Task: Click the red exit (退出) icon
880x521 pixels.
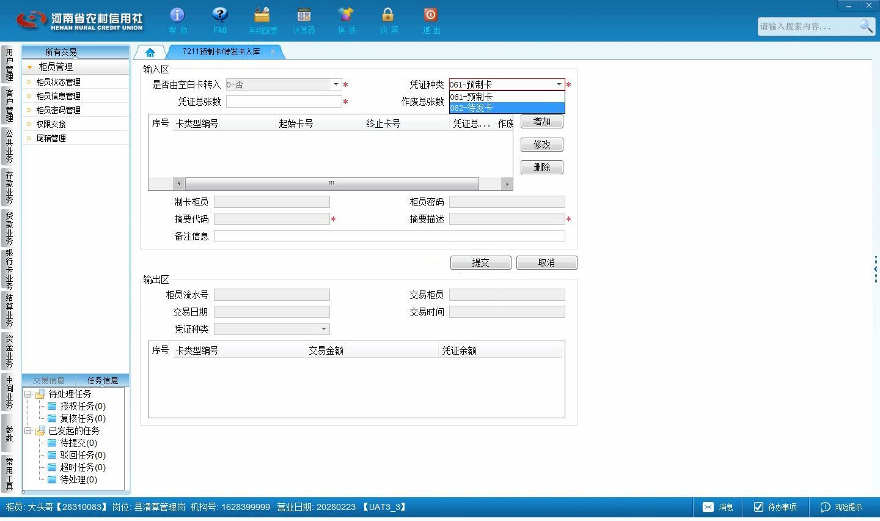Action: point(430,15)
